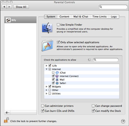129x126 pixels.
Task: Click Billy's soccer ball account picture
Action: 8,20
